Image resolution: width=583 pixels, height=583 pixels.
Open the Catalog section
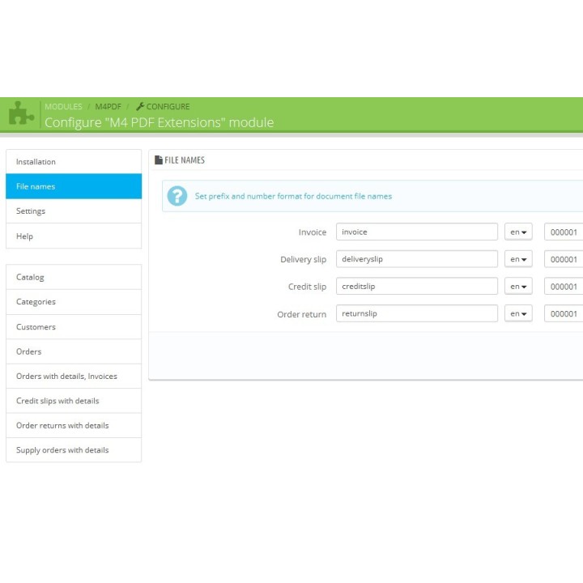coord(74,277)
